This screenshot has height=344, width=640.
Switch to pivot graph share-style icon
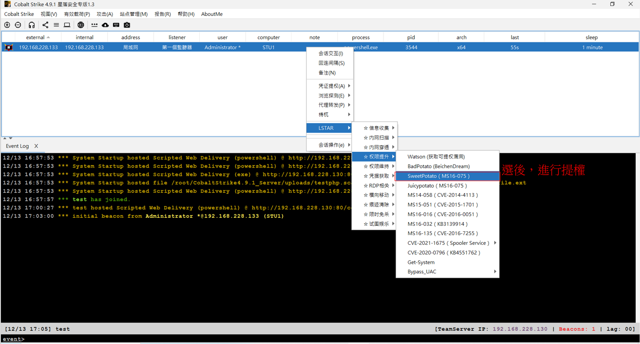(45, 25)
